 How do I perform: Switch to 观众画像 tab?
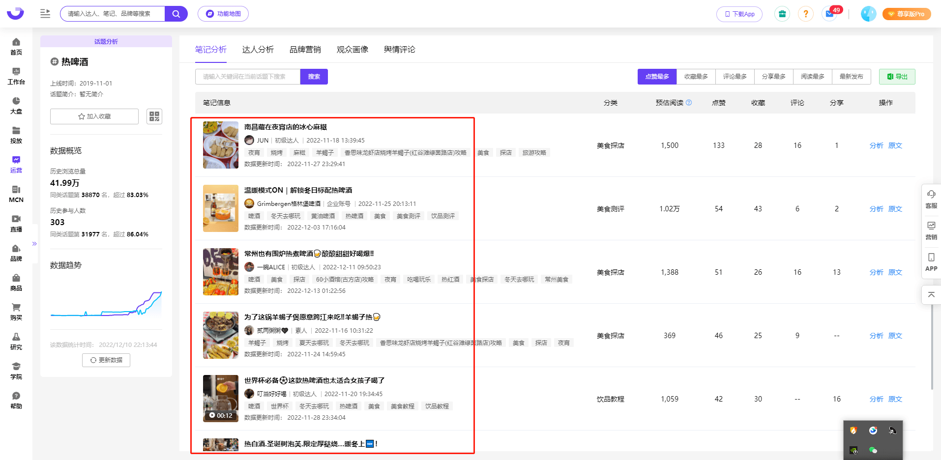click(x=353, y=50)
